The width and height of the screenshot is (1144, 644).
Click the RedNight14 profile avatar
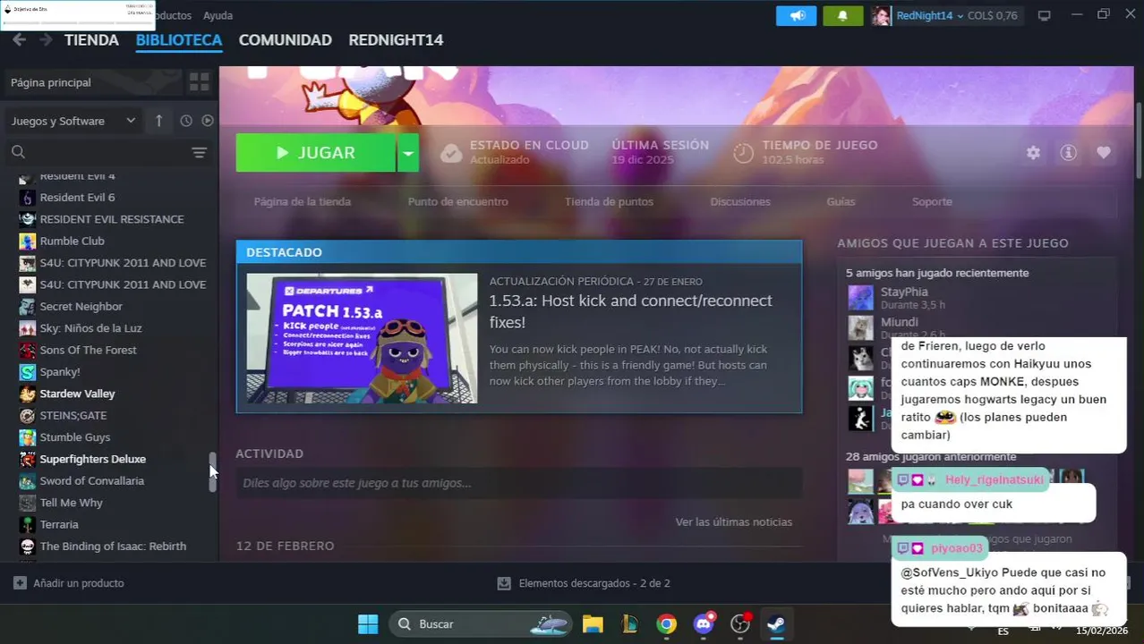click(881, 15)
